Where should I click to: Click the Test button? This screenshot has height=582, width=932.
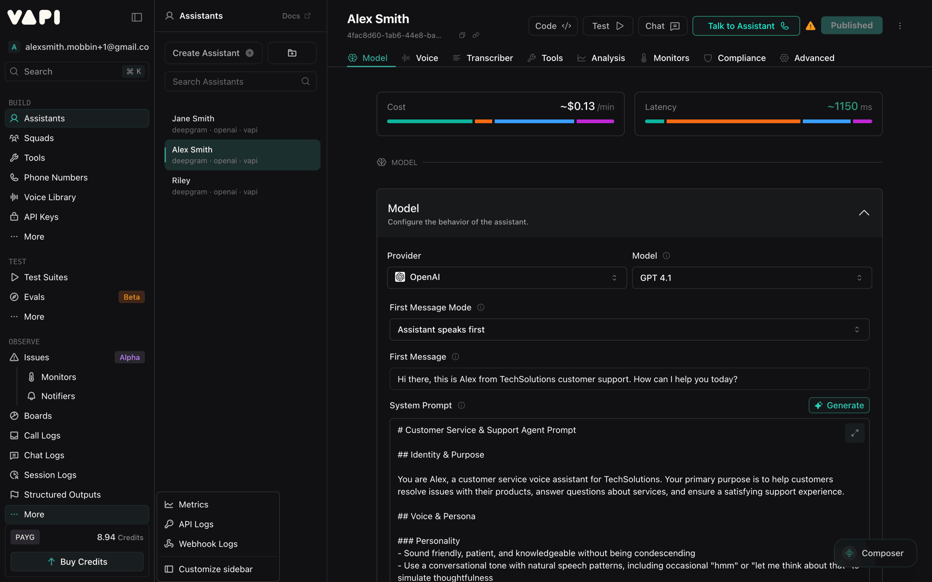[608, 26]
